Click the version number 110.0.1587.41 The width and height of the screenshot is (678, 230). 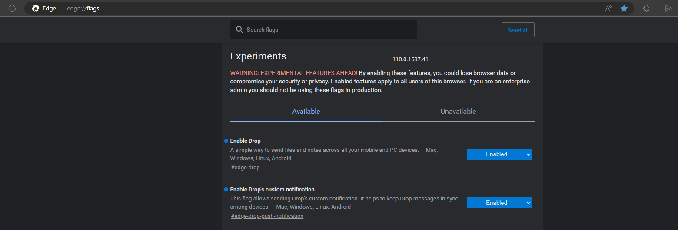coord(410,59)
